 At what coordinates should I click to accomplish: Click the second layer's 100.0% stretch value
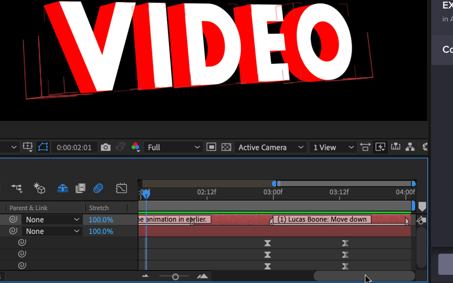(101, 231)
